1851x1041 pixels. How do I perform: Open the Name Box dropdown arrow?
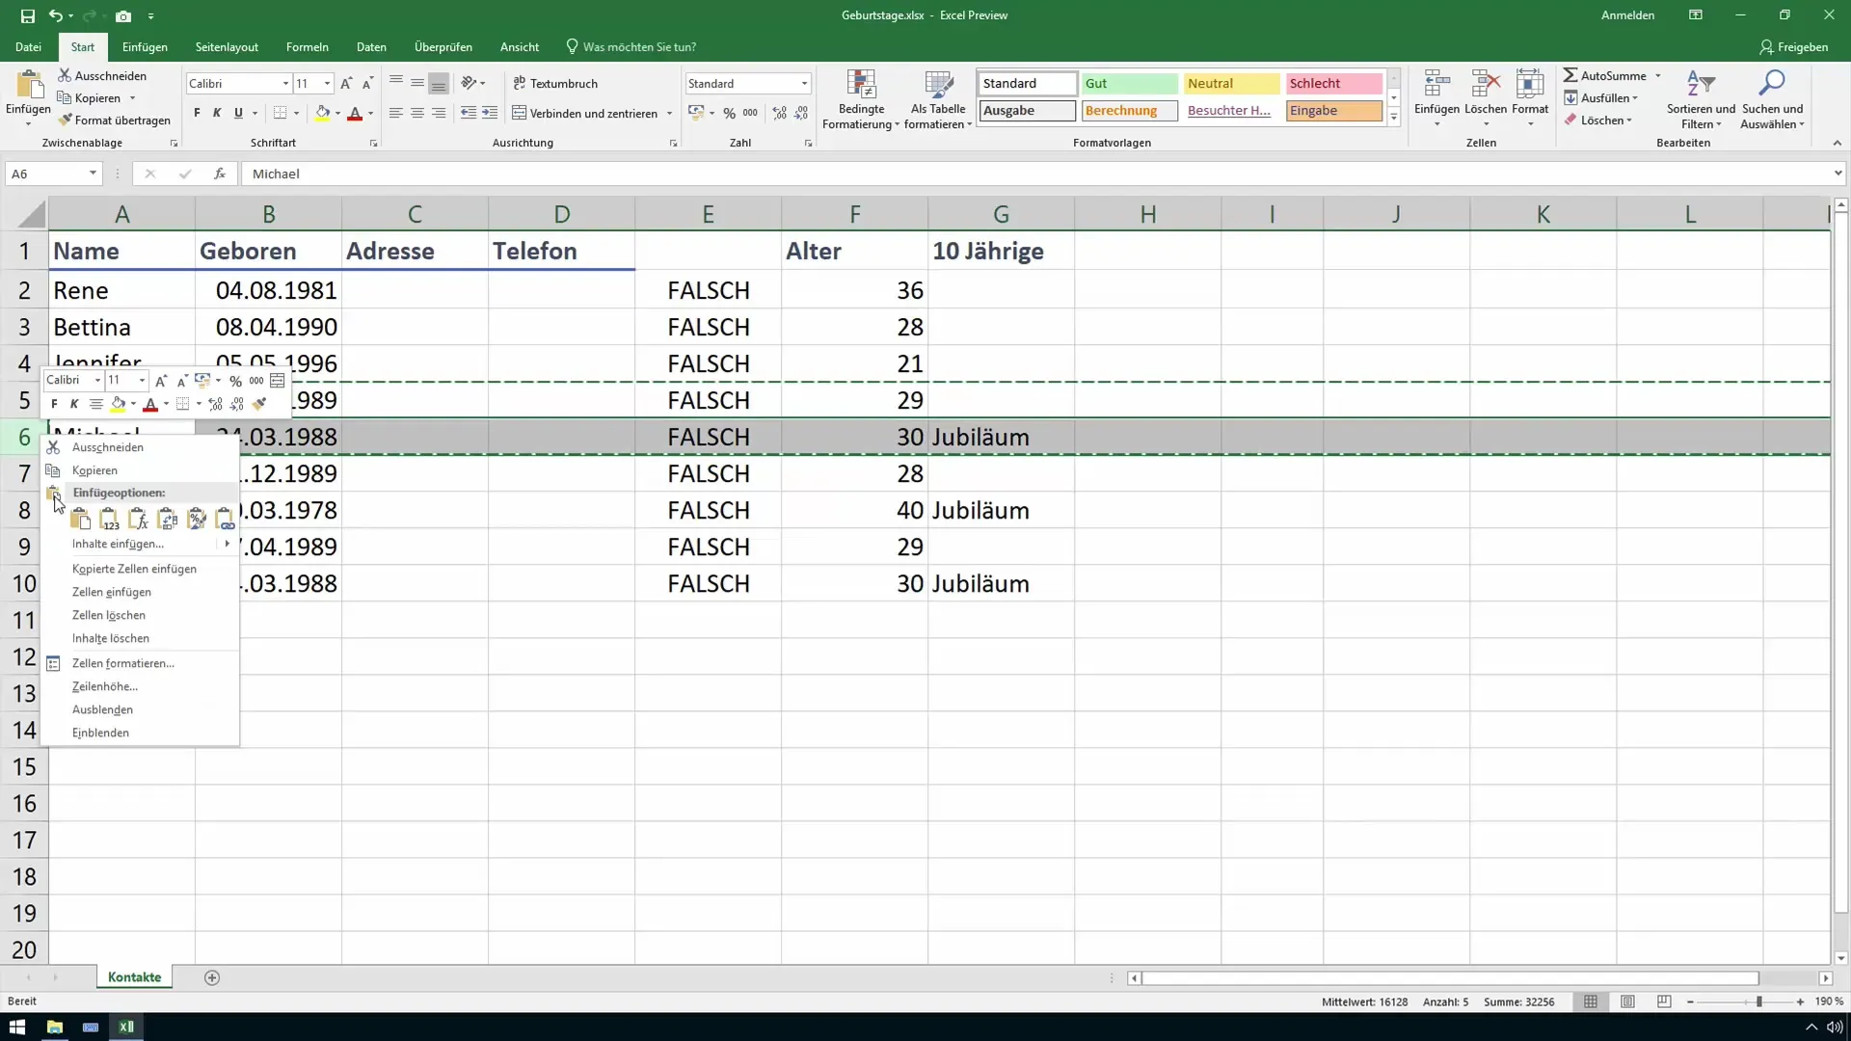[x=93, y=173]
